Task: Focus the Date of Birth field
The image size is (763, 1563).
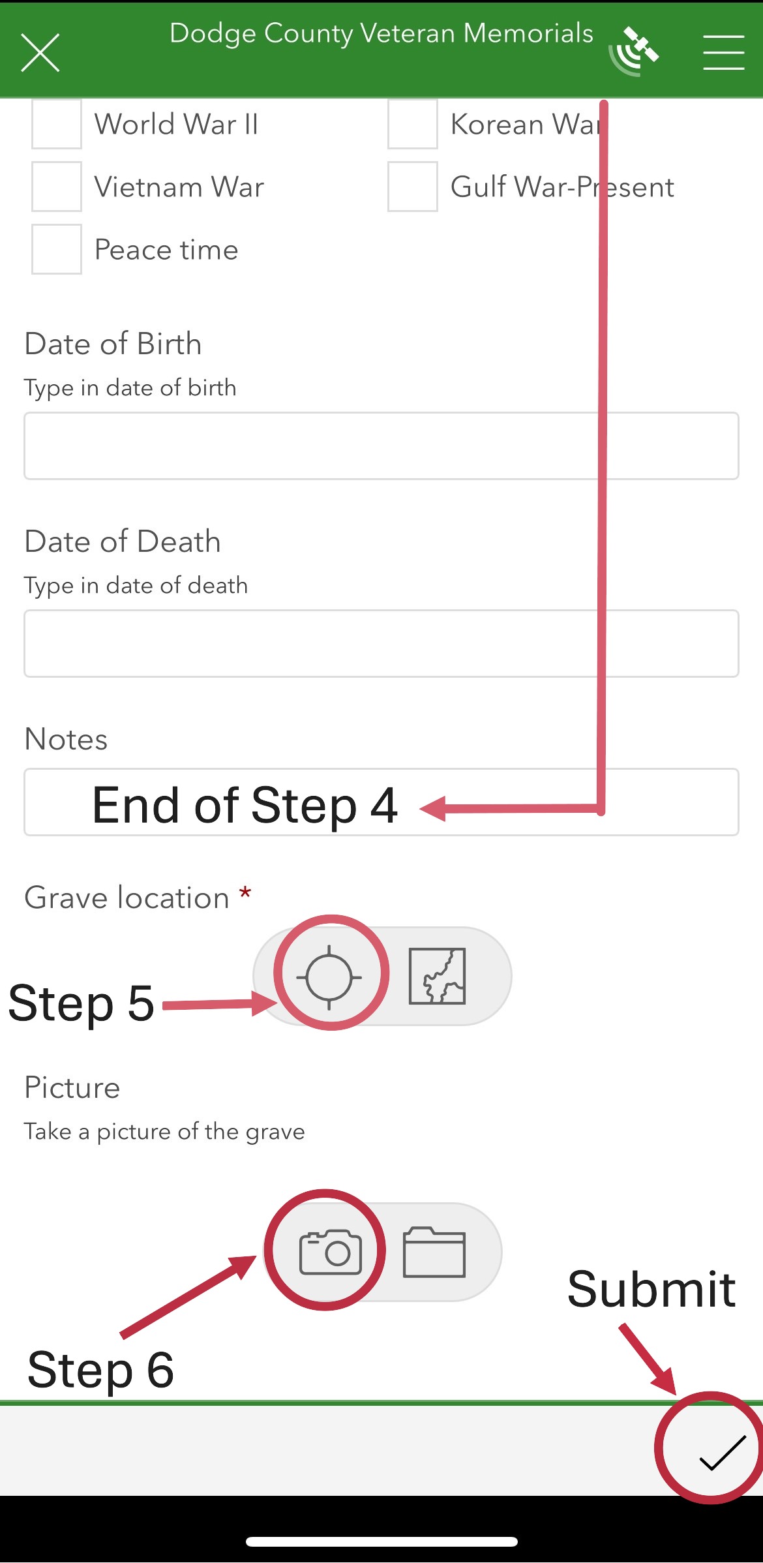Action: point(381,446)
